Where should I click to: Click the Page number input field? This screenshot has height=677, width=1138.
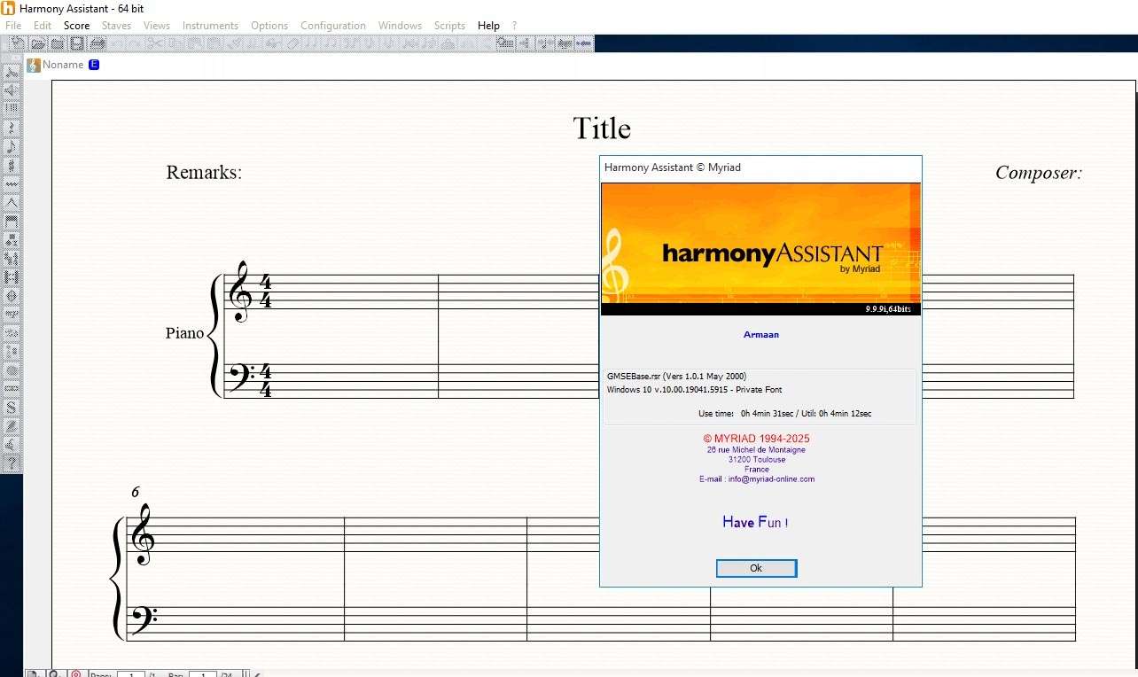(x=130, y=674)
